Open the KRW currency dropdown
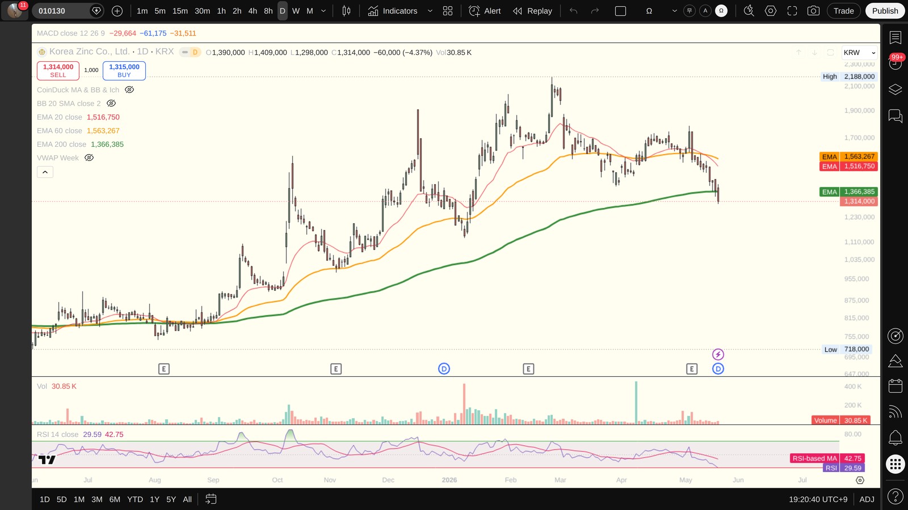Viewport: 908px width, 510px height. click(859, 53)
